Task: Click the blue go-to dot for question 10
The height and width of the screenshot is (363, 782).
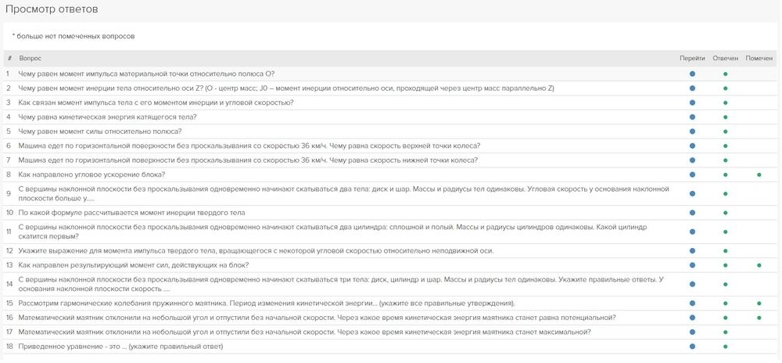Action: (x=692, y=213)
